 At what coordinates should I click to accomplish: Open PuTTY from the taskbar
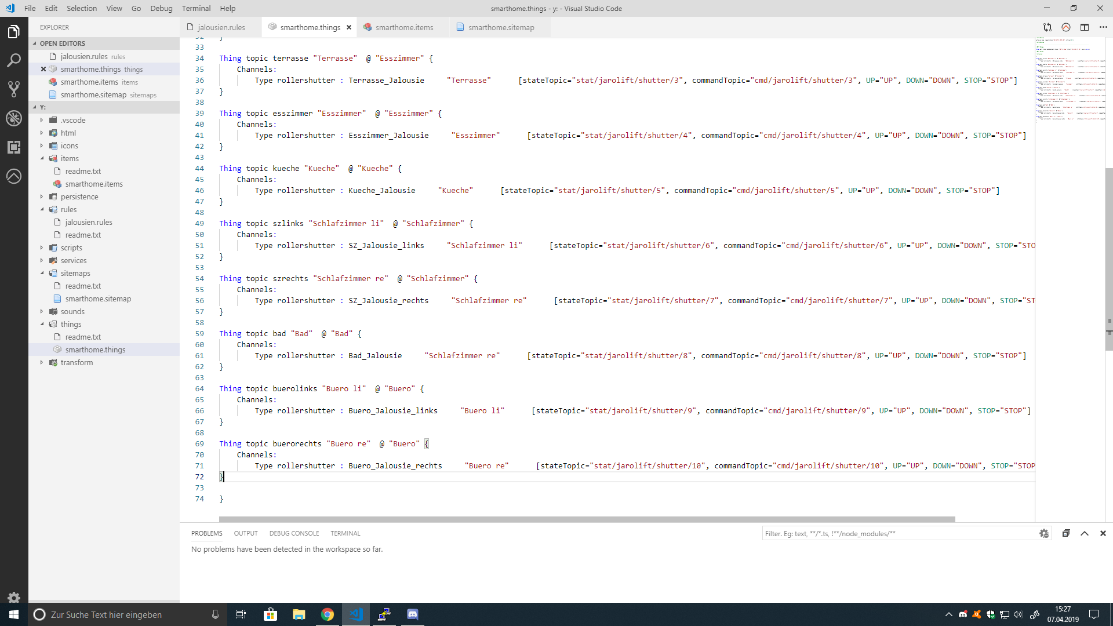click(384, 614)
